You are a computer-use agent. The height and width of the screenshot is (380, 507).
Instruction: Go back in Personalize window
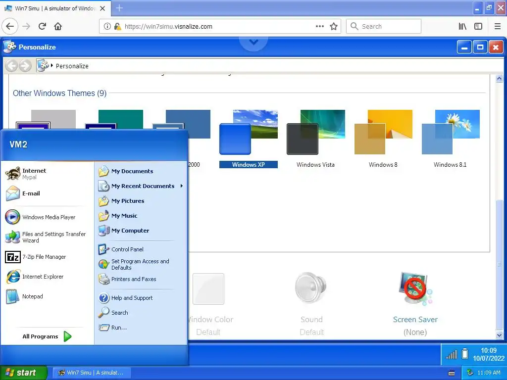pos(12,66)
